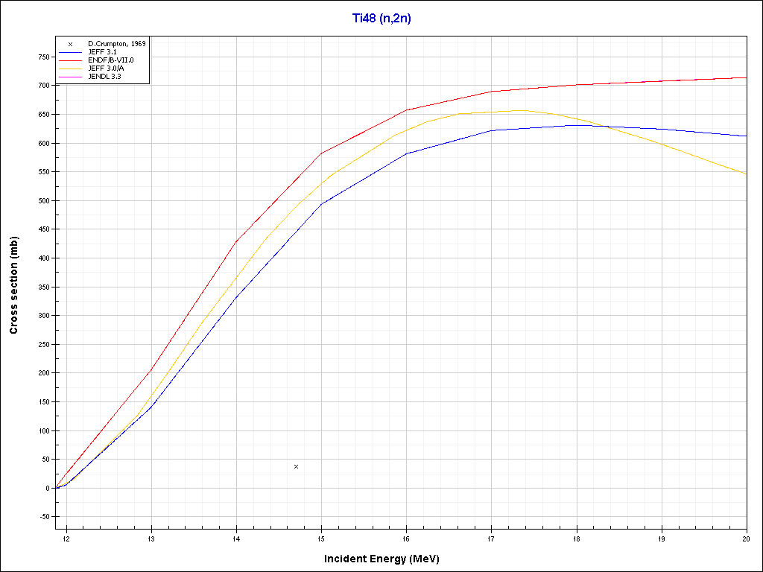Viewport: 763px width, 572px height.
Task: Select the D.Crumpton, 1969 legend entry
Action: pos(117,44)
